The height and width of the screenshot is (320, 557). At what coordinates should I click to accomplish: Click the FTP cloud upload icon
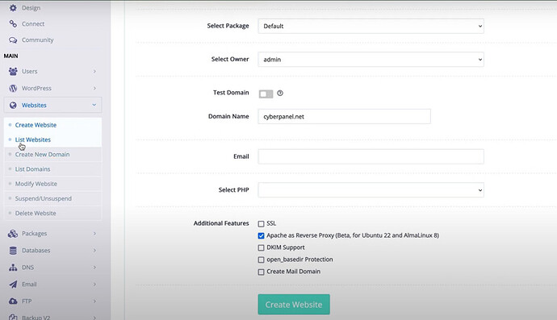coord(13,301)
